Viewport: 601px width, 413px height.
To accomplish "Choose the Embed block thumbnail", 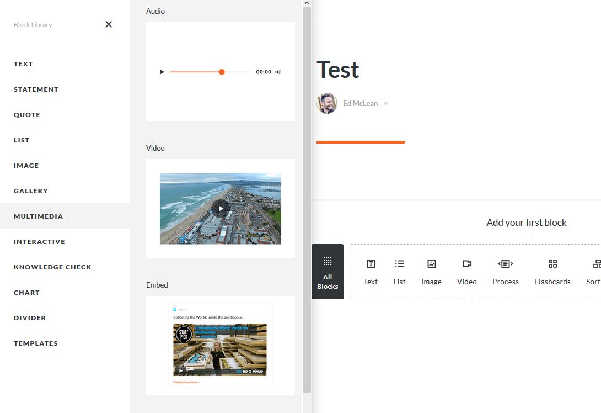I will coord(221,345).
